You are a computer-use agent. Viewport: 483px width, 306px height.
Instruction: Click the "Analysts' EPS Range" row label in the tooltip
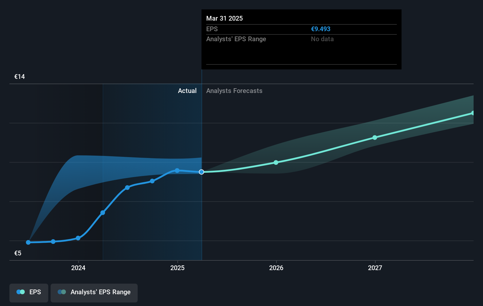pyautogui.click(x=236, y=39)
